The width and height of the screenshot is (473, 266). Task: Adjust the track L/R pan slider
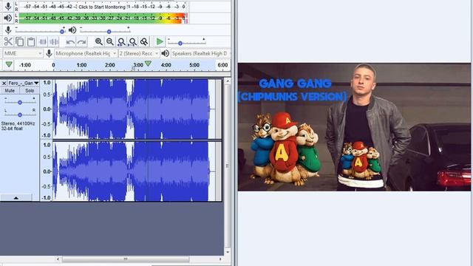pos(20,115)
